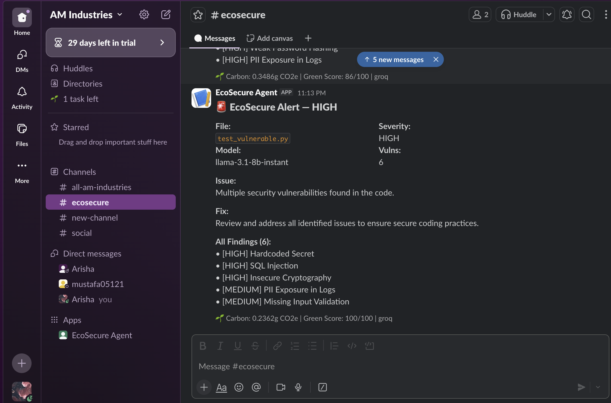Open the 29 days left in trial banner
Image resolution: width=611 pixels, height=403 pixels.
pos(110,42)
